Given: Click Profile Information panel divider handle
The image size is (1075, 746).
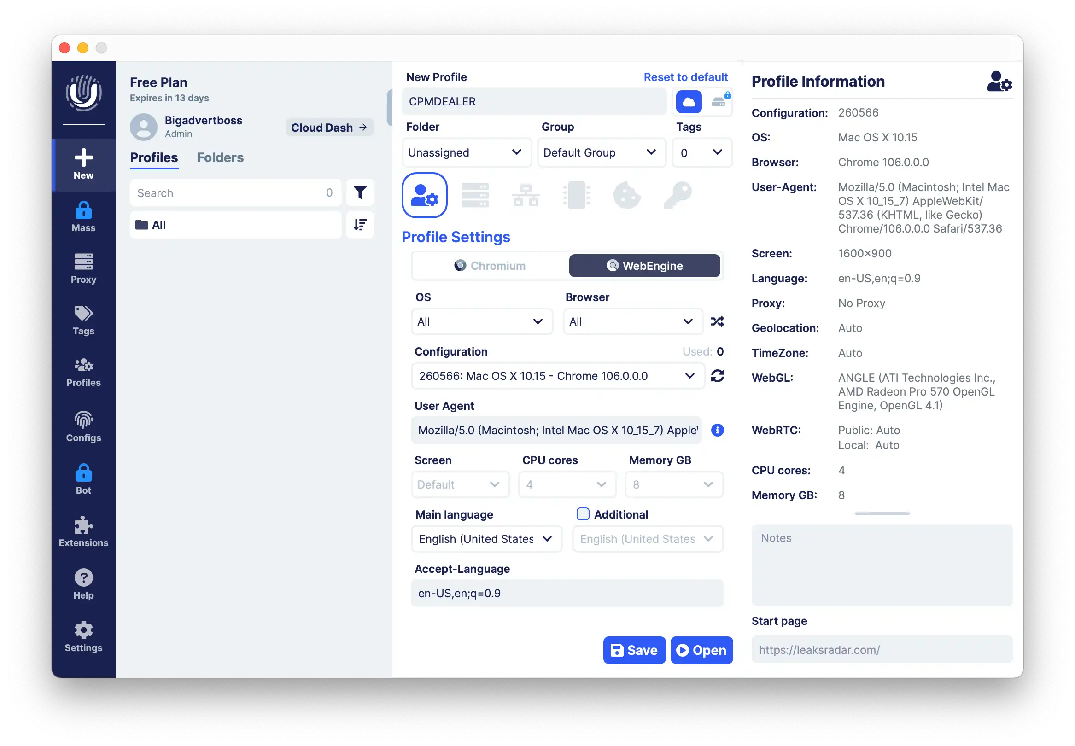Looking at the screenshot, I should 882,513.
